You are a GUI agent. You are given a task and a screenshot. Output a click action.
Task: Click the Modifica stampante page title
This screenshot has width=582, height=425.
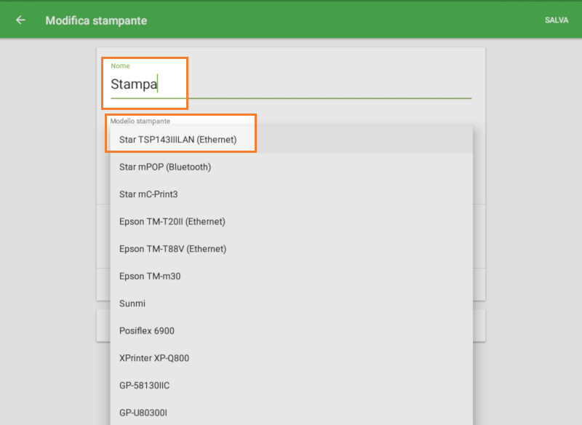coord(96,20)
